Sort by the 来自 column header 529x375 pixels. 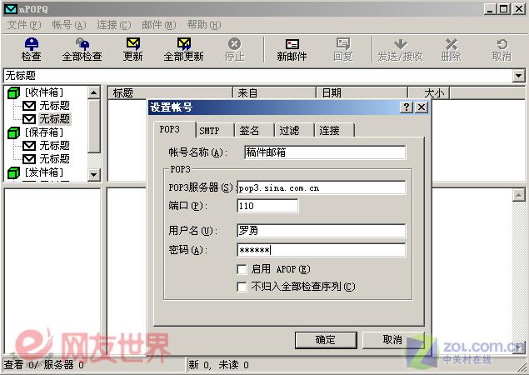[274, 92]
